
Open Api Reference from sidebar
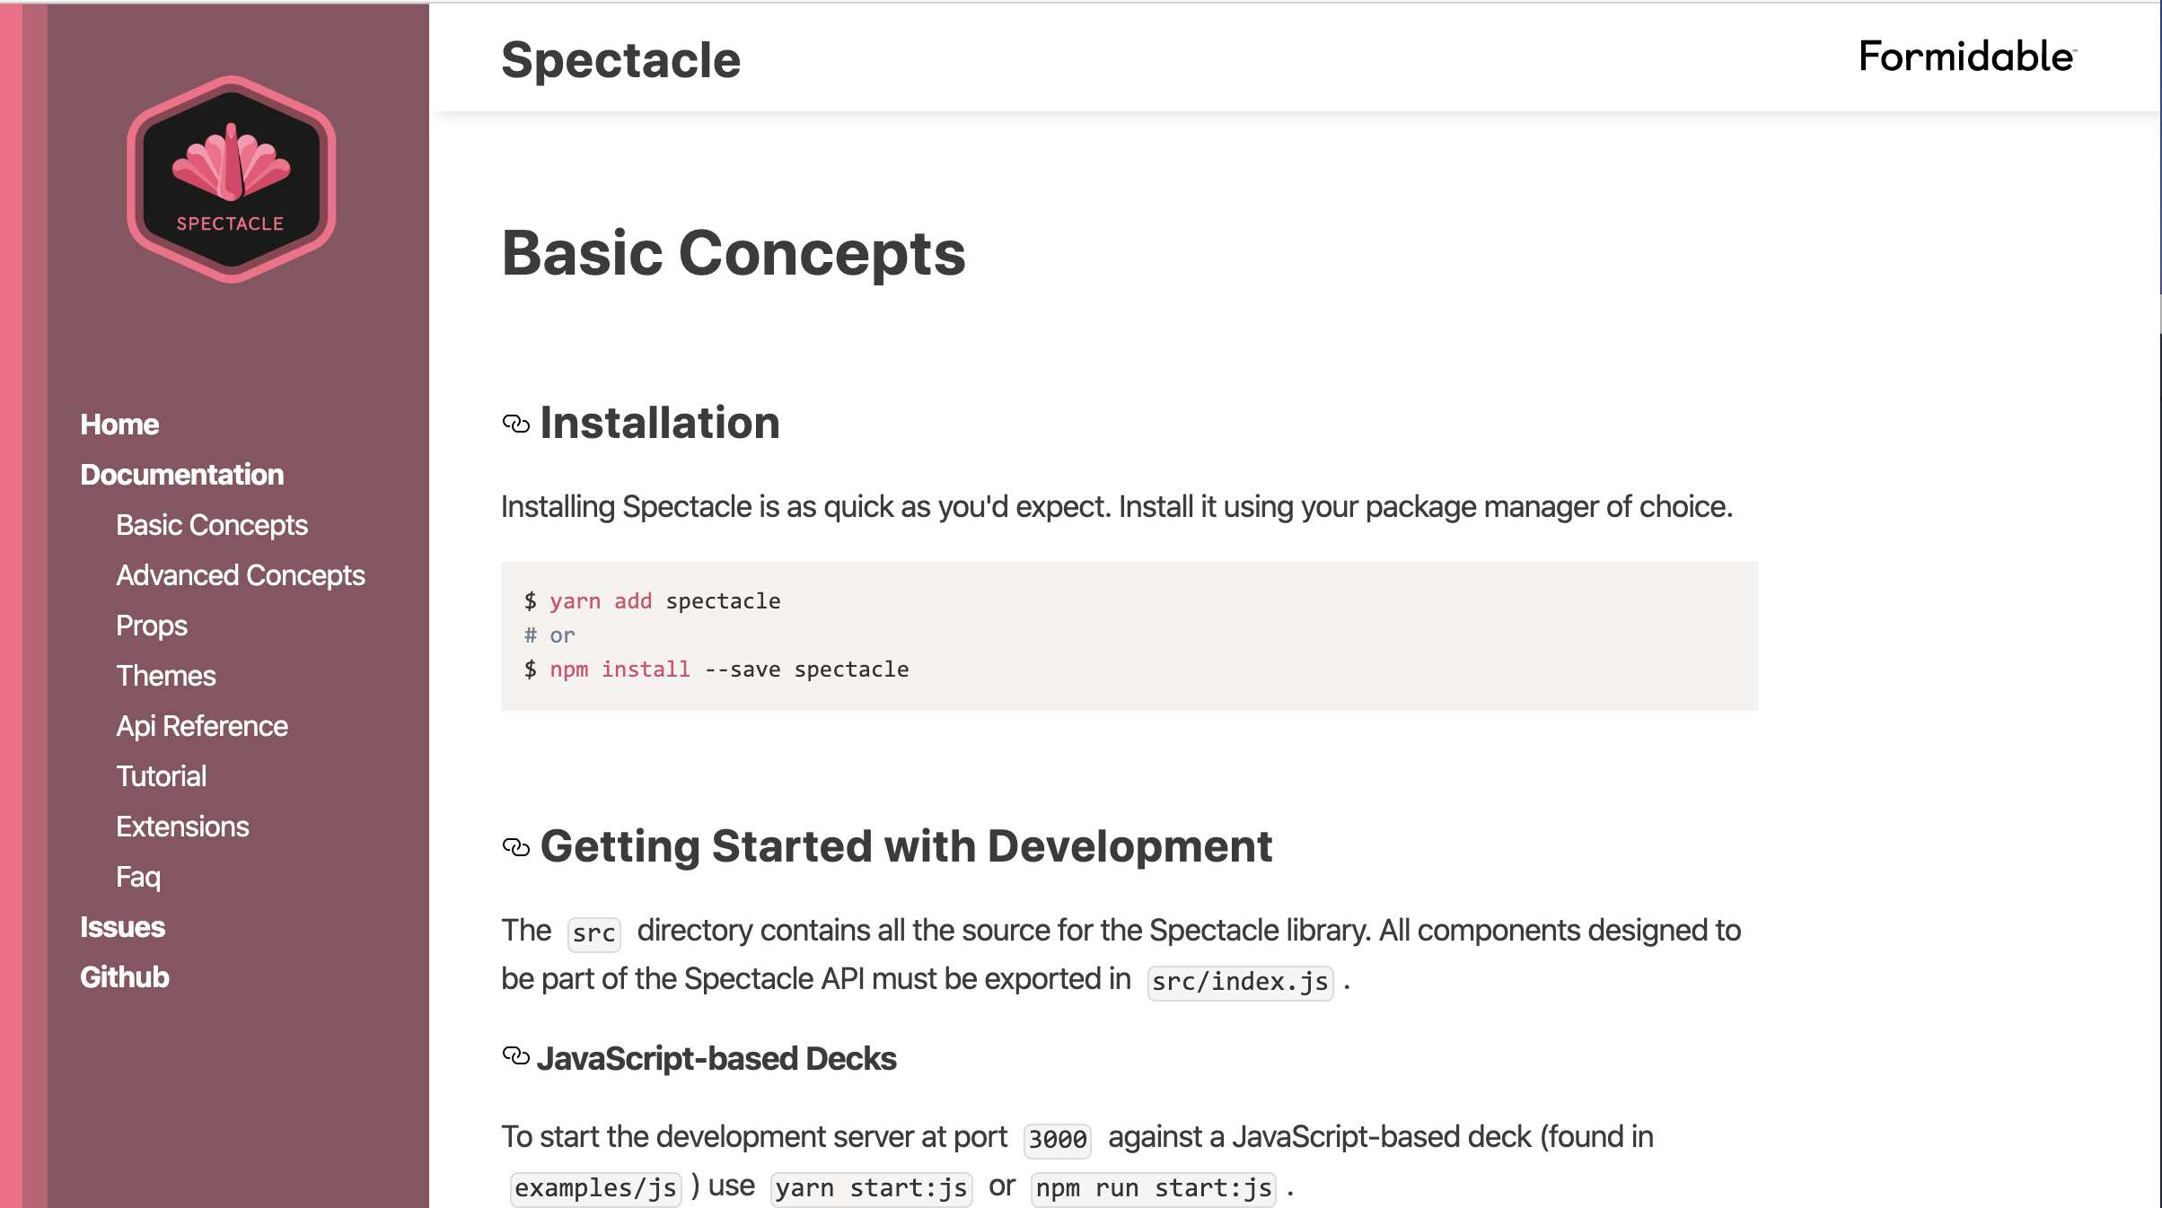[x=201, y=726]
